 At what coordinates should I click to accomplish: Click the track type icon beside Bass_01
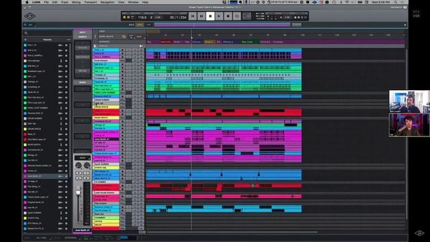(60, 134)
